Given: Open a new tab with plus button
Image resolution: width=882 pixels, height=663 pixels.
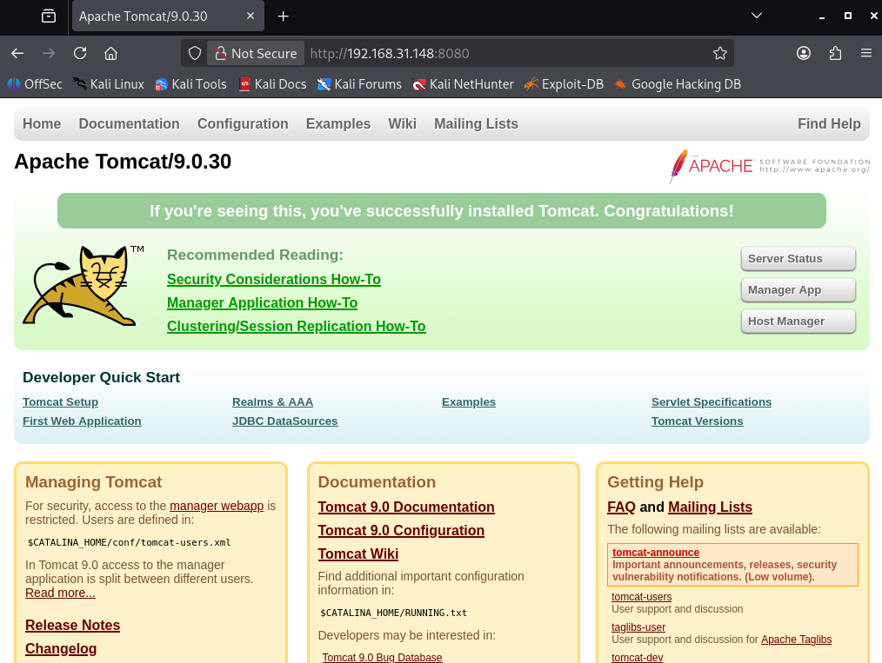Looking at the screenshot, I should coord(283,17).
